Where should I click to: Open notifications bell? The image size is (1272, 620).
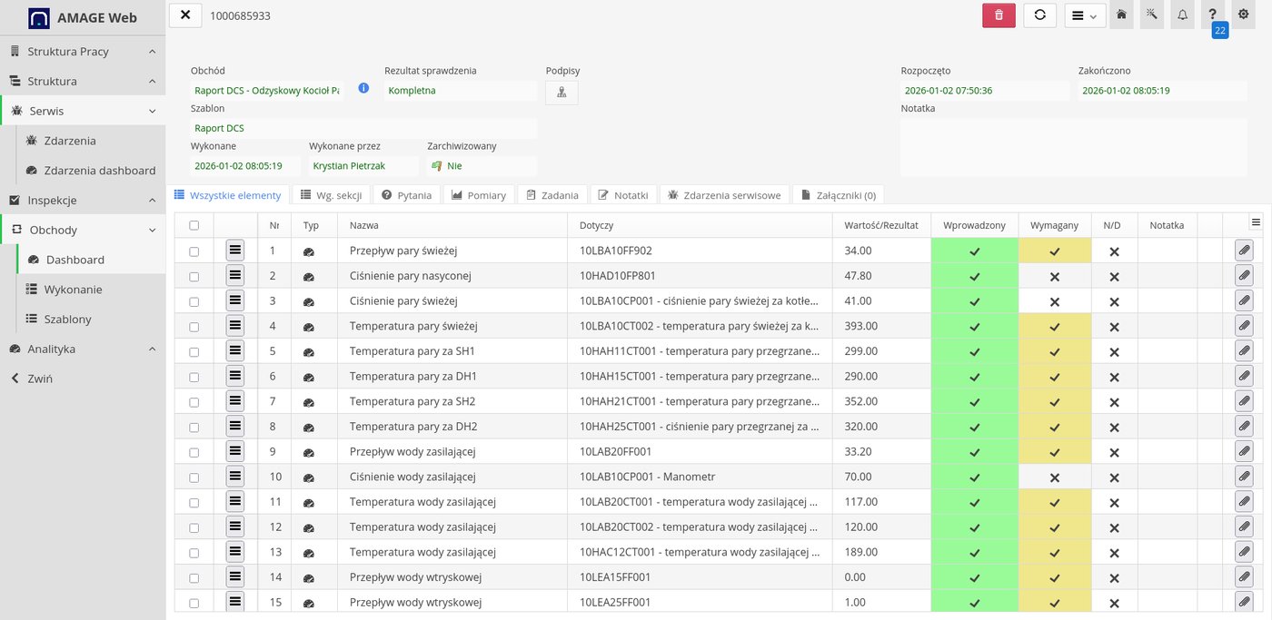[1182, 15]
